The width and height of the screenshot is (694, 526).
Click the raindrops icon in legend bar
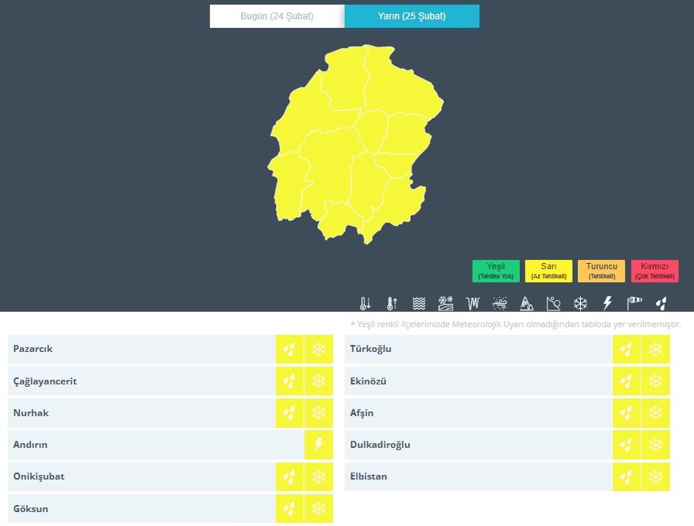click(x=662, y=303)
